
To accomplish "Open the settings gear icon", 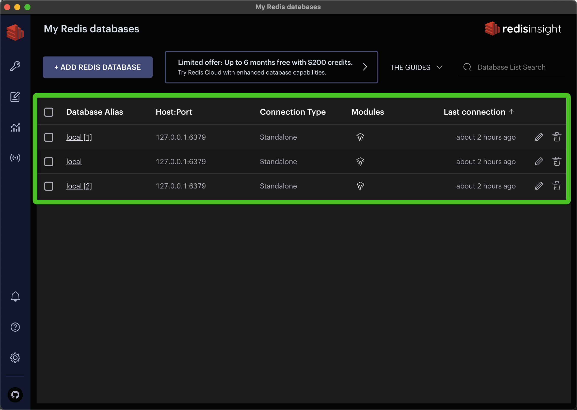I will coord(15,358).
